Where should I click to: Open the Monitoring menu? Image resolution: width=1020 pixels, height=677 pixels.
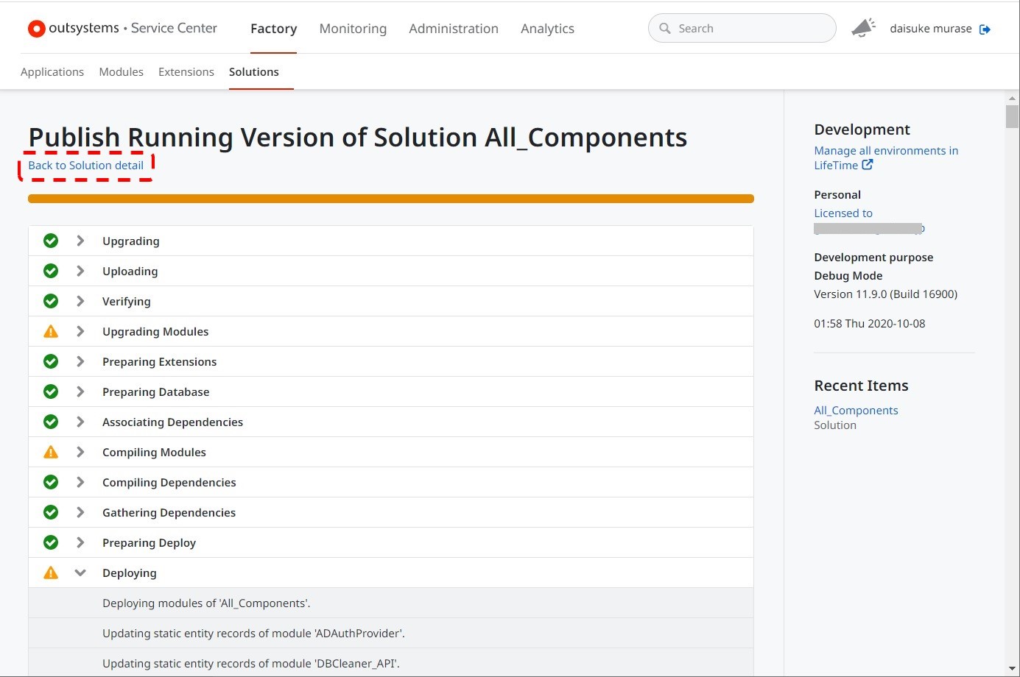click(353, 29)
